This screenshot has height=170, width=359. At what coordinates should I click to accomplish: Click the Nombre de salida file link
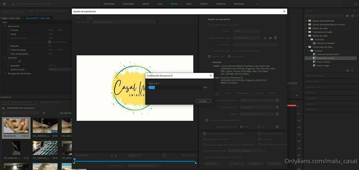[247, 51]
